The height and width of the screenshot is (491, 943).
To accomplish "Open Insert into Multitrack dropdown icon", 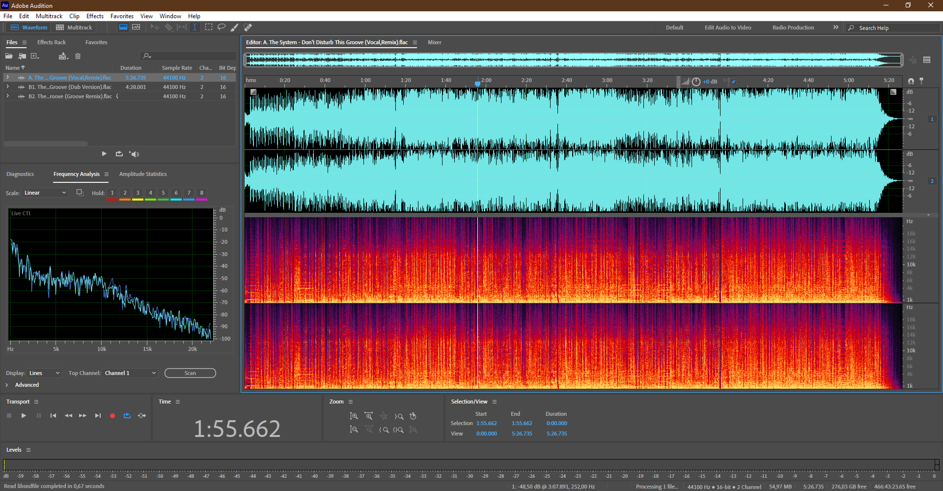I will [63, 56].
